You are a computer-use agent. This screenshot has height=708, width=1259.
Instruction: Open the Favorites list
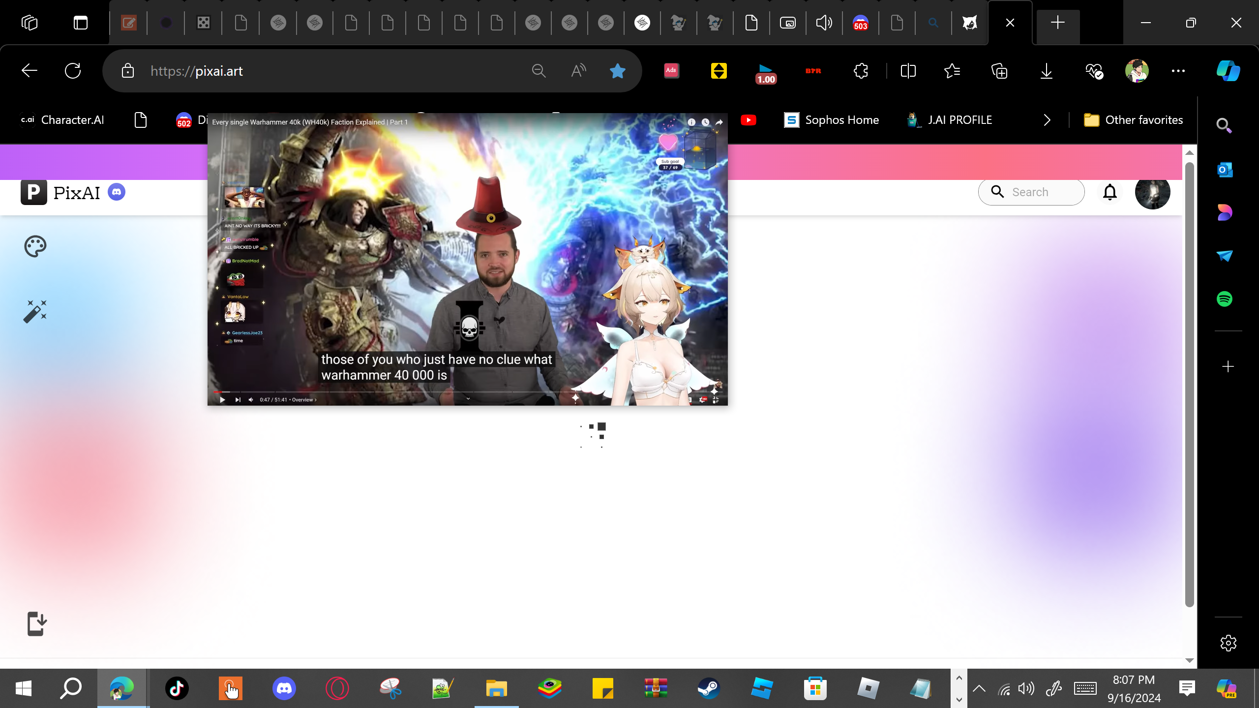point(953,71)
